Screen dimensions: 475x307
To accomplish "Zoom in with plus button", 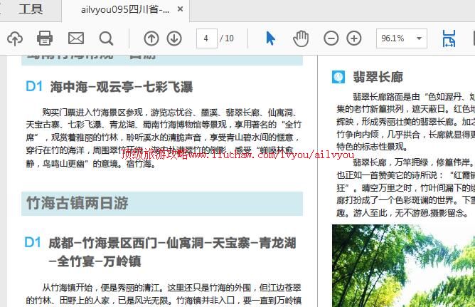I will [x=354, y=38].
